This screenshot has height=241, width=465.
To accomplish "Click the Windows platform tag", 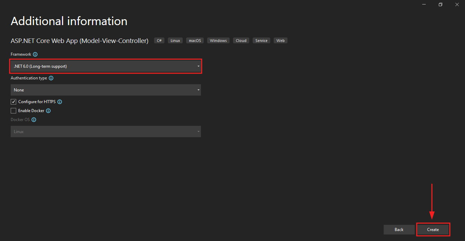I will [218, 40].
